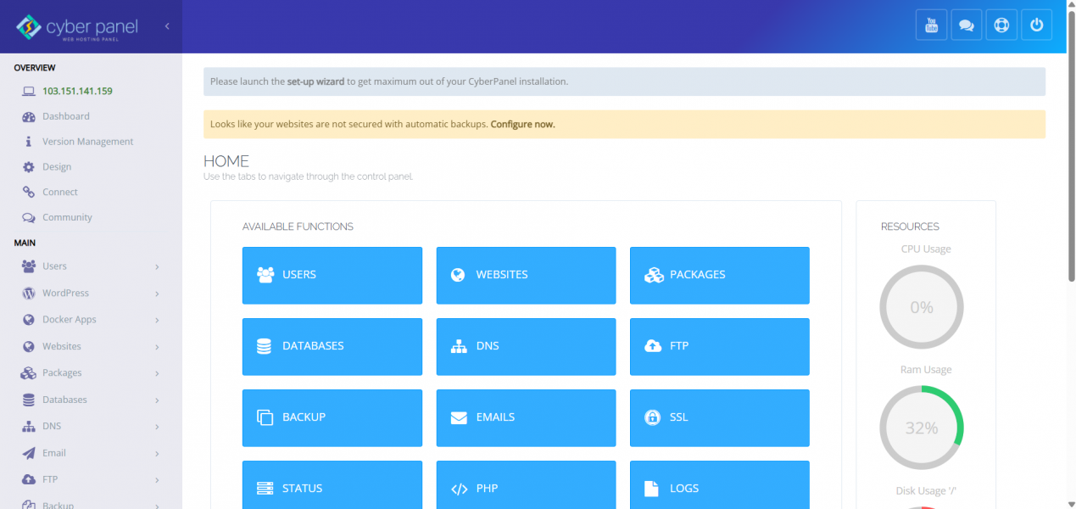Expand the FTP menu chevron
The width and height of the screenshot is (1076, 509).
(158, 480)
